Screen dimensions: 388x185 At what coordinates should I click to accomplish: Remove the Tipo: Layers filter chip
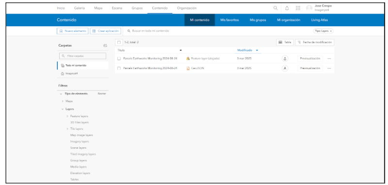coord(331,31)
